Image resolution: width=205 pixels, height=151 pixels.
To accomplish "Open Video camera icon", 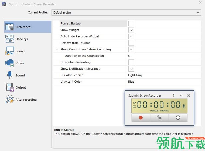I will [x=9, y=63].
